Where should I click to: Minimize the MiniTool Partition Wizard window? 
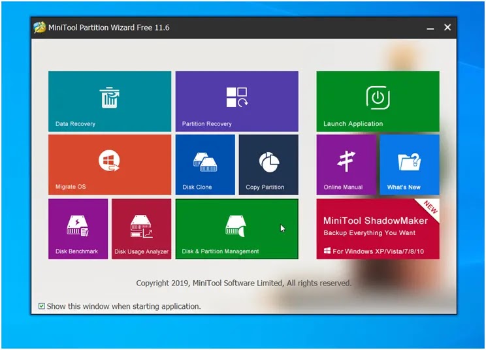pyautogui.click(x=430, y=28)
